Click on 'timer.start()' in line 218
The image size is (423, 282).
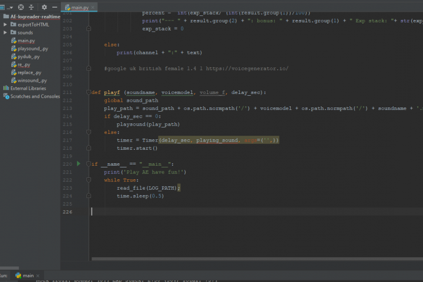(137, 148)
